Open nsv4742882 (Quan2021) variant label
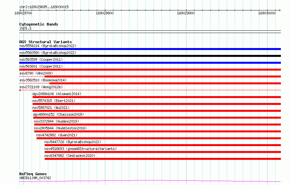The image size is (290, 185). click(x=57, y=135)
